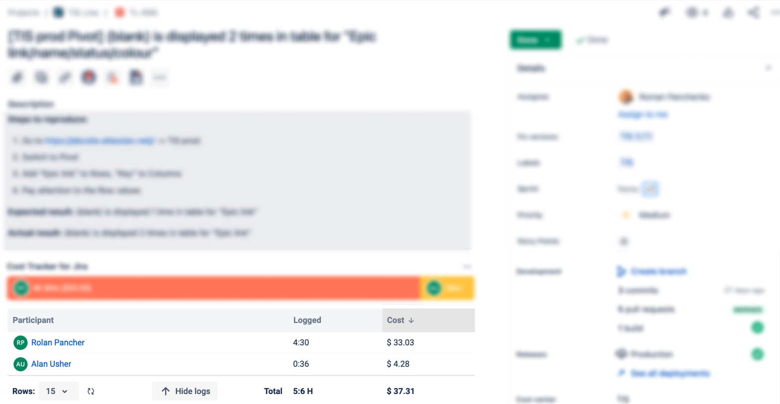Click the refresh icon next to Rows

point(91,392)
